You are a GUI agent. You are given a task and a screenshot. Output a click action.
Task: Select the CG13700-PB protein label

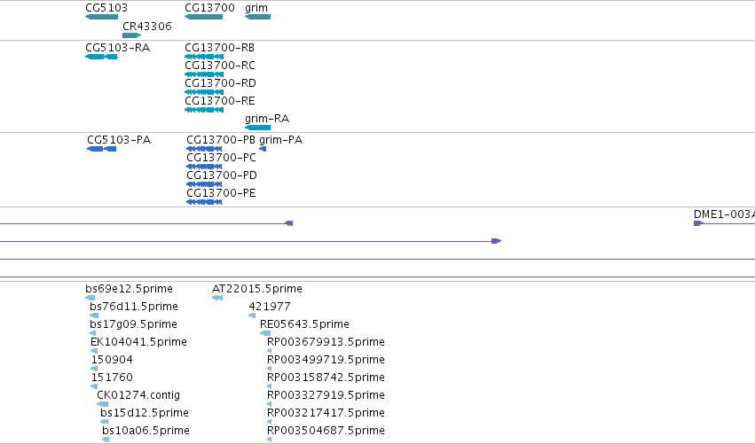221,140
